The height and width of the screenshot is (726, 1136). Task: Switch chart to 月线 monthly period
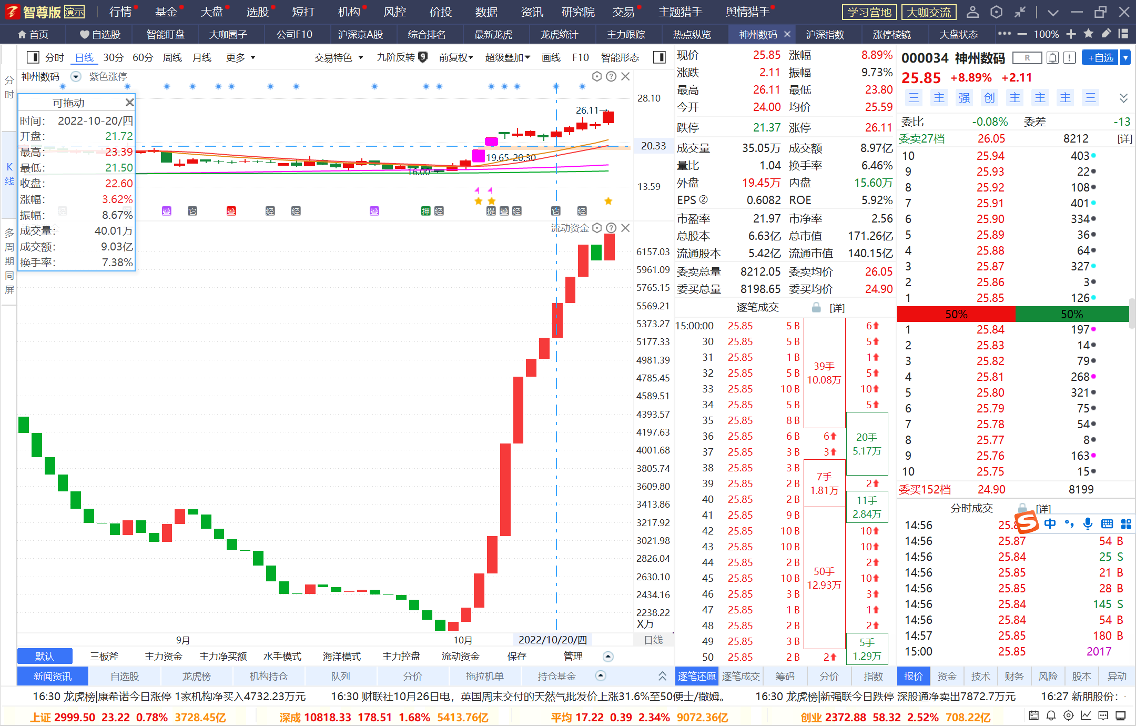[202, 57]
